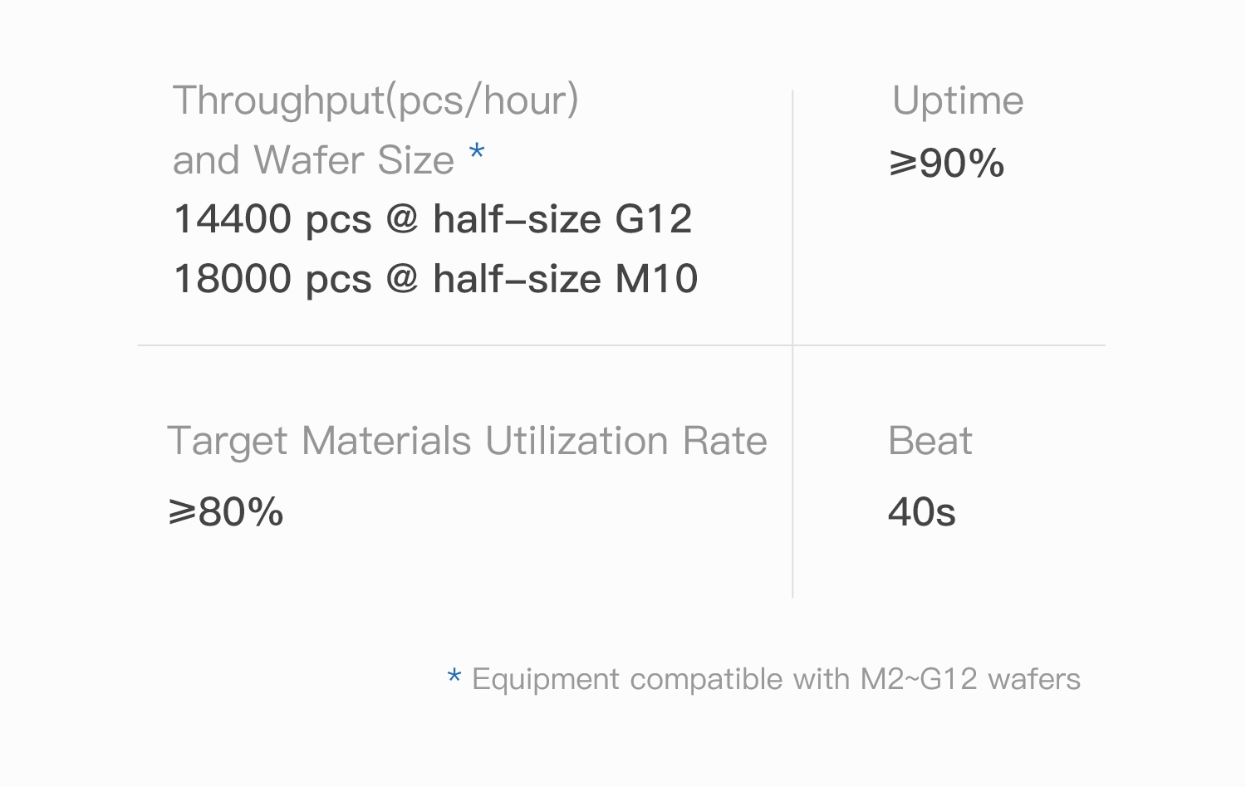Select the "and Wafer Size" label text
This screenshot has height=787, width=1246.
click(313, 159)
